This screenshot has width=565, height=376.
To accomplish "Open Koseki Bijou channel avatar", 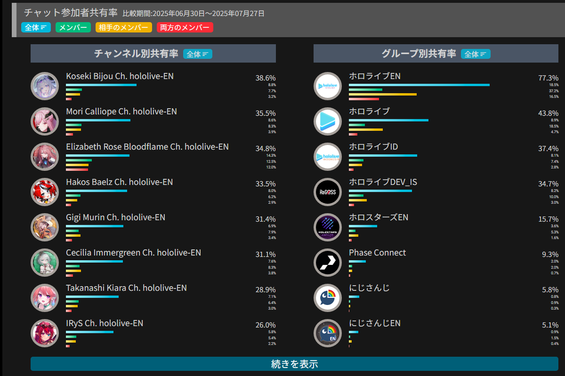I will tap(44, 86).
